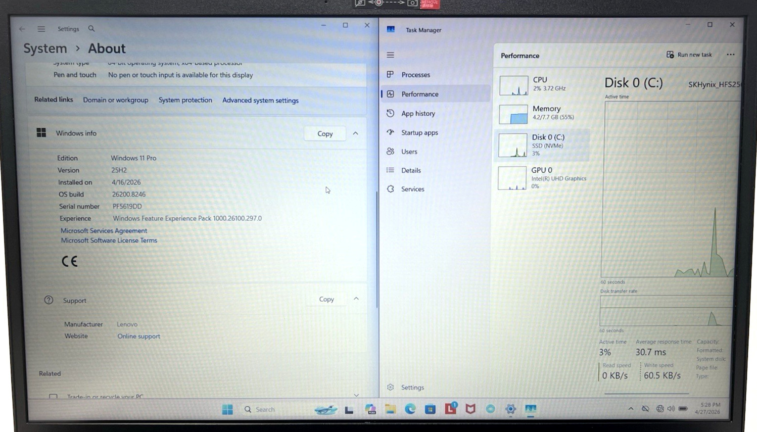This screenshot has height=432, width=757.
Task: Click the scroll-down arrow in Settings
Action: (x=356, y=395)
